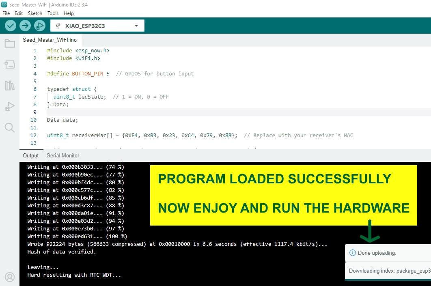Switch to the Serial Monitor tab
Image resolution: width=431 pixels, height=286 pixels.
[x=63, y=155]
